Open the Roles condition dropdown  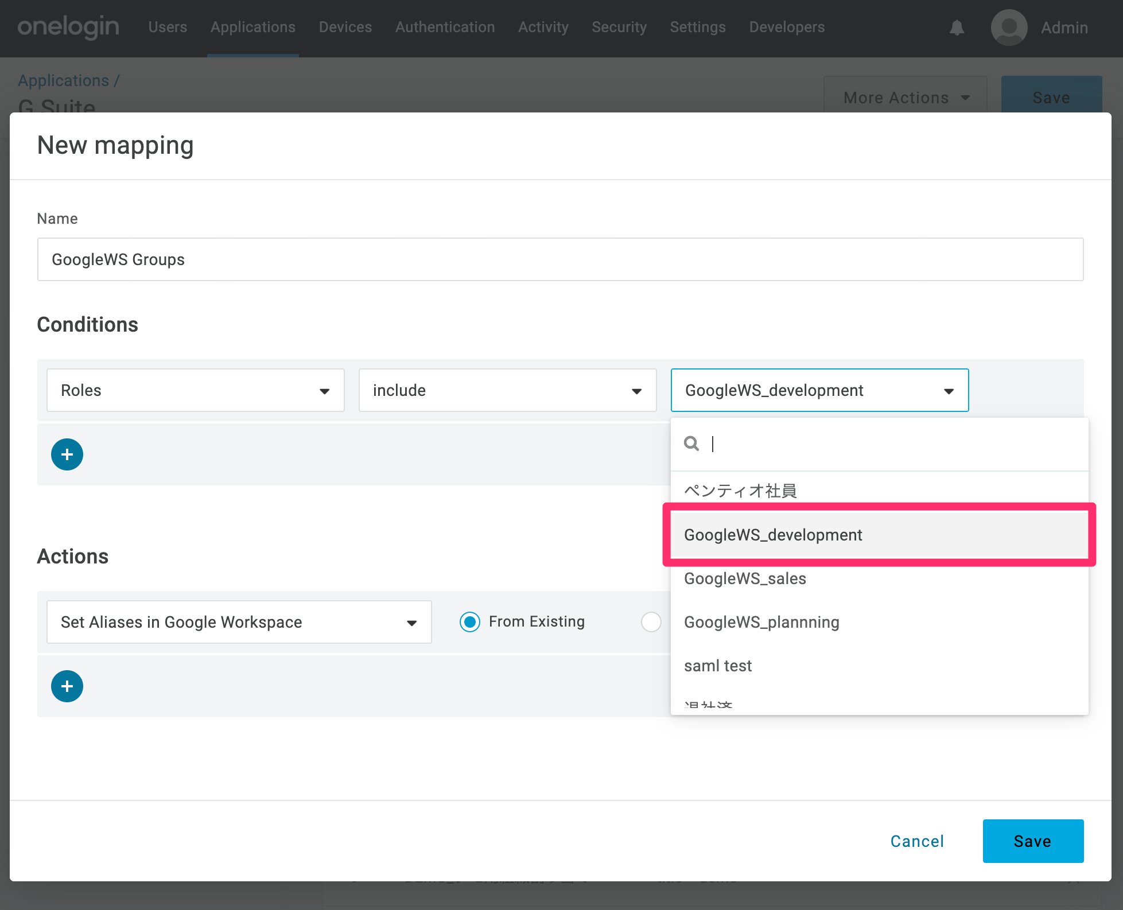coord(196,390)
